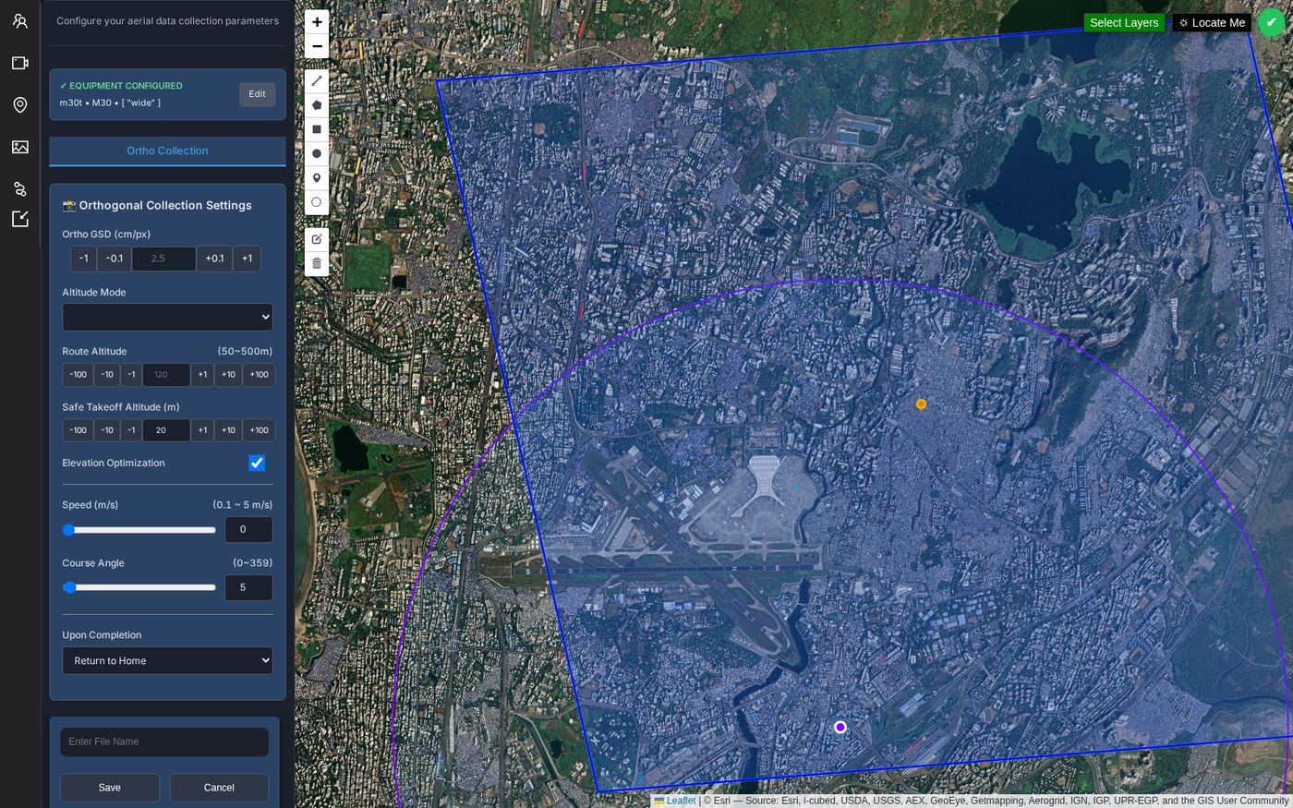Click the orange marker on the map
This screenshot has height=808, width=1293.
pos(921,404)
